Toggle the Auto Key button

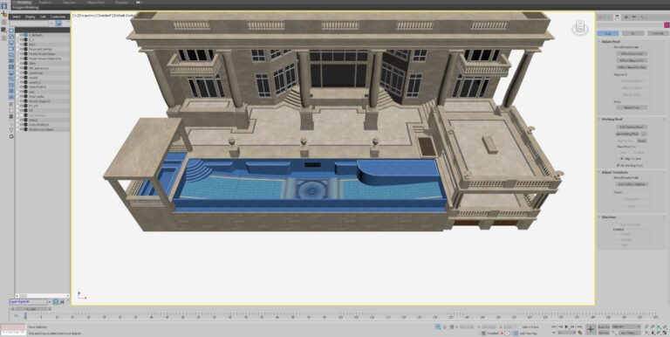click(x=604, y=327)
